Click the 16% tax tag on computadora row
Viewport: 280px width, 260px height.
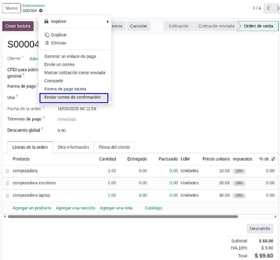(x=239, y=171)
